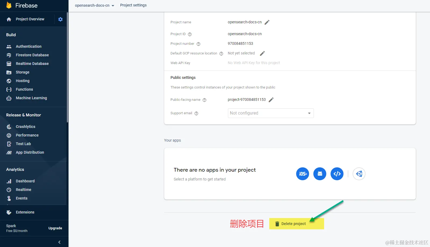Show the Project ID help tooltip
430x247 pixels.
(x=189, y=34)
